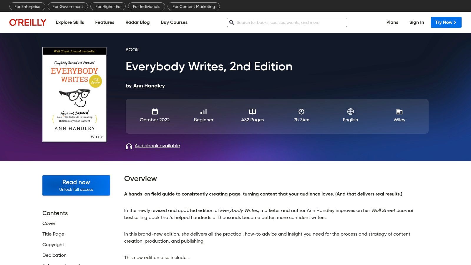Image resolution: width=471 pixels, height=265 pixels.
Task: Click the Everybody Writes book cover thumbnail
Action: click(x=75, y=95)
